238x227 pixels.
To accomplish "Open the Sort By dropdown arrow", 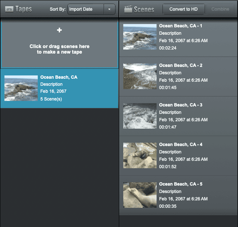I will [x=109, y=9].
